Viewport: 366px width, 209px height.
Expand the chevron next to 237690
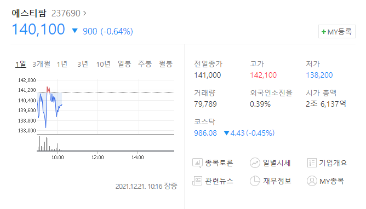pos(84,13)
